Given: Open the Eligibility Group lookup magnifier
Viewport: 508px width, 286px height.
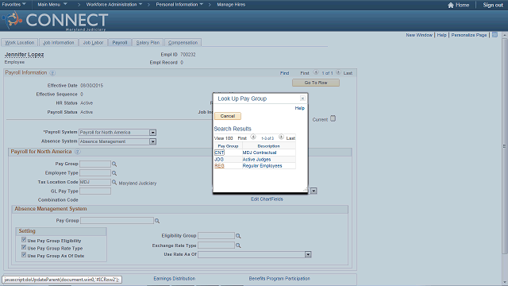Looking at the screenshot, I should [238, 236].
